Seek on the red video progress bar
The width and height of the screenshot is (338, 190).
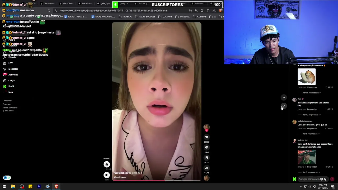click(x=157, y=180)
